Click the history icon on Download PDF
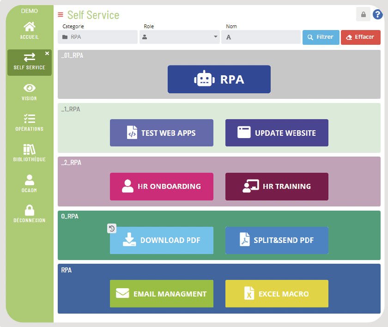The width and height of the screenshot is (388, 327). click(112, 228)
